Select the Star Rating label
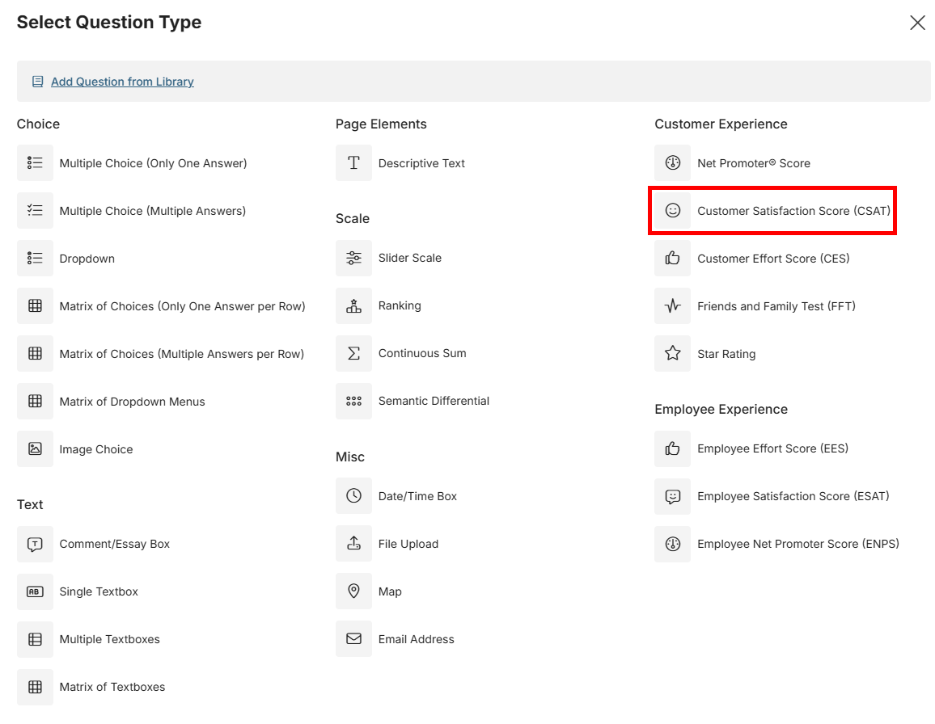 (x=726, y=354)
